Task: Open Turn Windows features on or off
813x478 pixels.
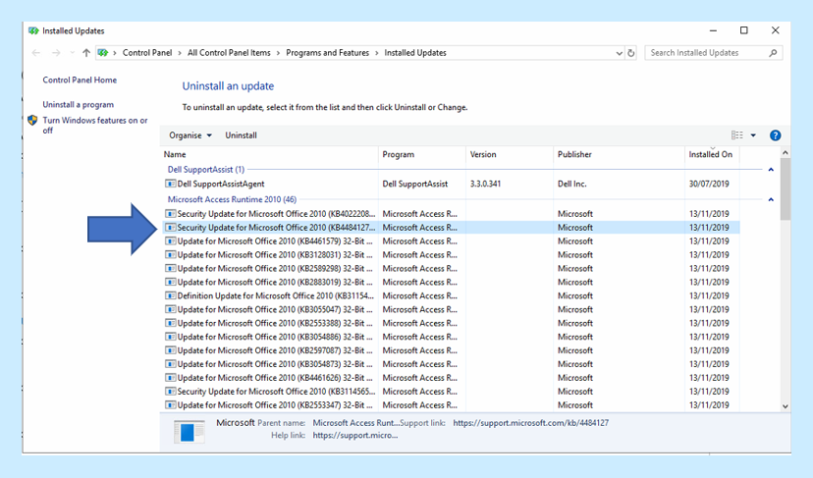Action: [95, 125]
